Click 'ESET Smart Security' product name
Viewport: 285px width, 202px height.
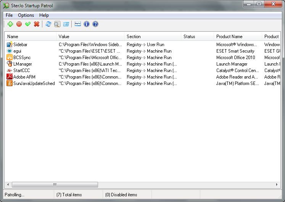click(235, 51)
